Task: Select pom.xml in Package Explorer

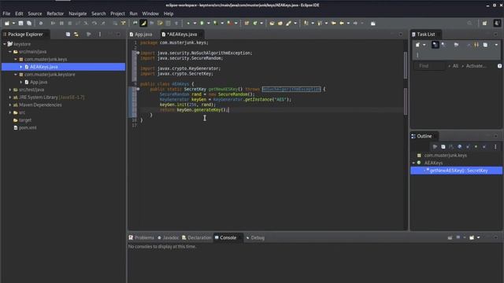Action: 28,127
